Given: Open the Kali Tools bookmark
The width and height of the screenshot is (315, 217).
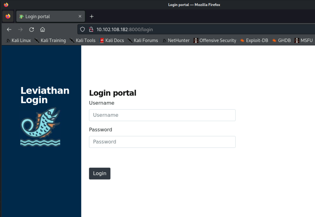Looking at the screenshot, I should click(82, 40).
